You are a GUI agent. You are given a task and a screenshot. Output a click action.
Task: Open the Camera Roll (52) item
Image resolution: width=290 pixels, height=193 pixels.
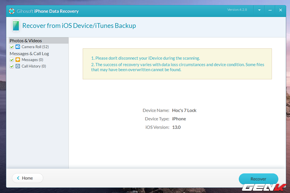(x=35, y=47)
